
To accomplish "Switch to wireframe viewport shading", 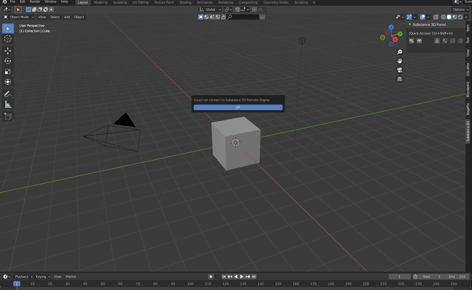I will [443, 17].
